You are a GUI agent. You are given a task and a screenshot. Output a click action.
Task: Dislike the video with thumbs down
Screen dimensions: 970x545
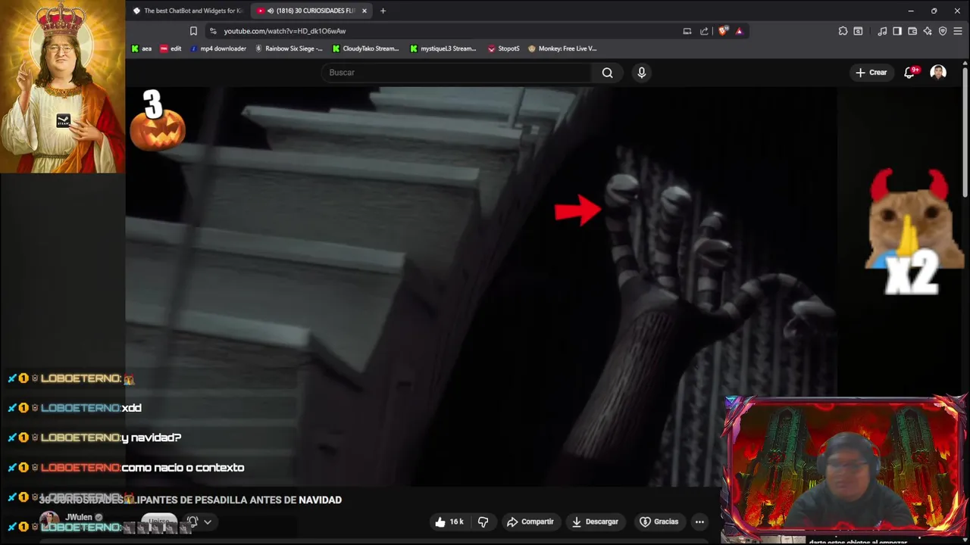483,522
